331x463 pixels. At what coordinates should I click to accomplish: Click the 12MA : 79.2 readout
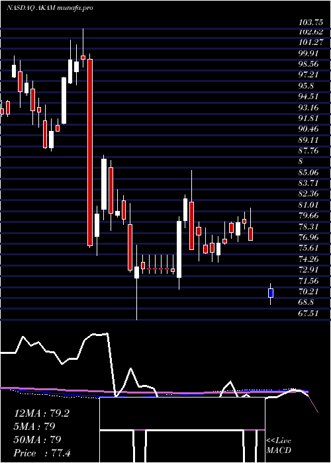click(x=41, y=413)
